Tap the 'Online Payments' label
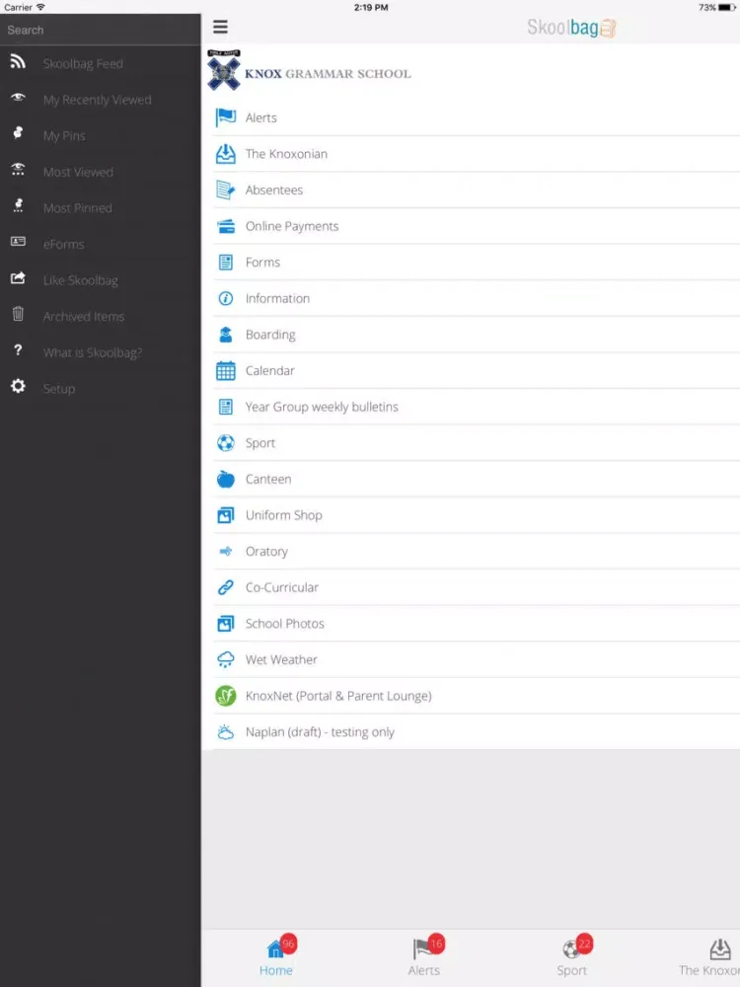 pyautogui.click(x=292, y=227)
